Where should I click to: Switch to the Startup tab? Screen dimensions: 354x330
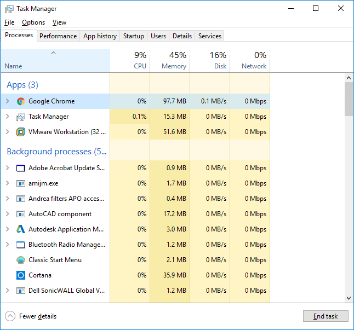click(x=134, y=36)
